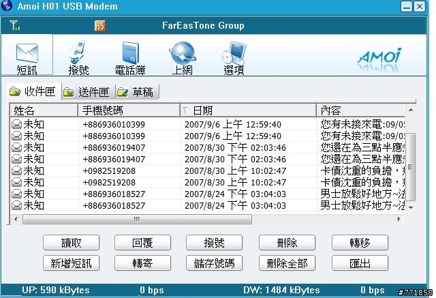
Task: Click the UP: 590 kBytes status entry
Action: pos(56,290)
